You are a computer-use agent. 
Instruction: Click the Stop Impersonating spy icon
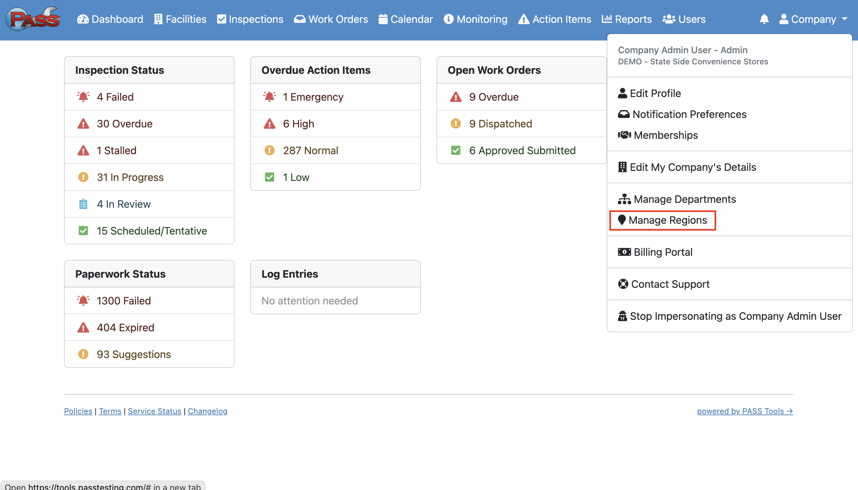[622, 316]
